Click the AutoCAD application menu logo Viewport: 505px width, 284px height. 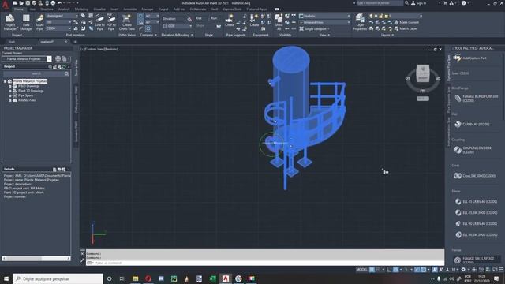(6, 5)
